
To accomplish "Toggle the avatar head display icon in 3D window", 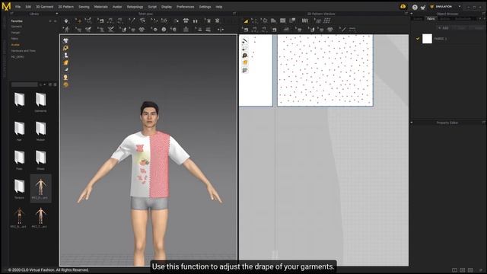I will point(65,78).
